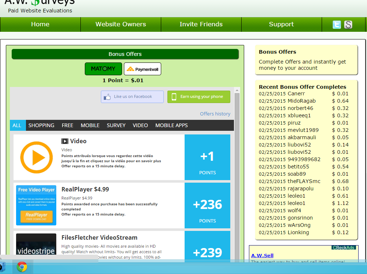Switch to the MOBILE APPS offers tab
The height and width of the screenshot is (274, 367).
171,125
